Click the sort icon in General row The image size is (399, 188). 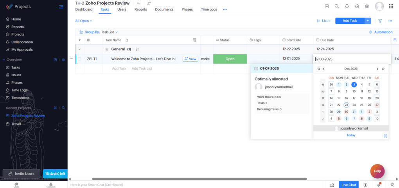coord(137,49)
